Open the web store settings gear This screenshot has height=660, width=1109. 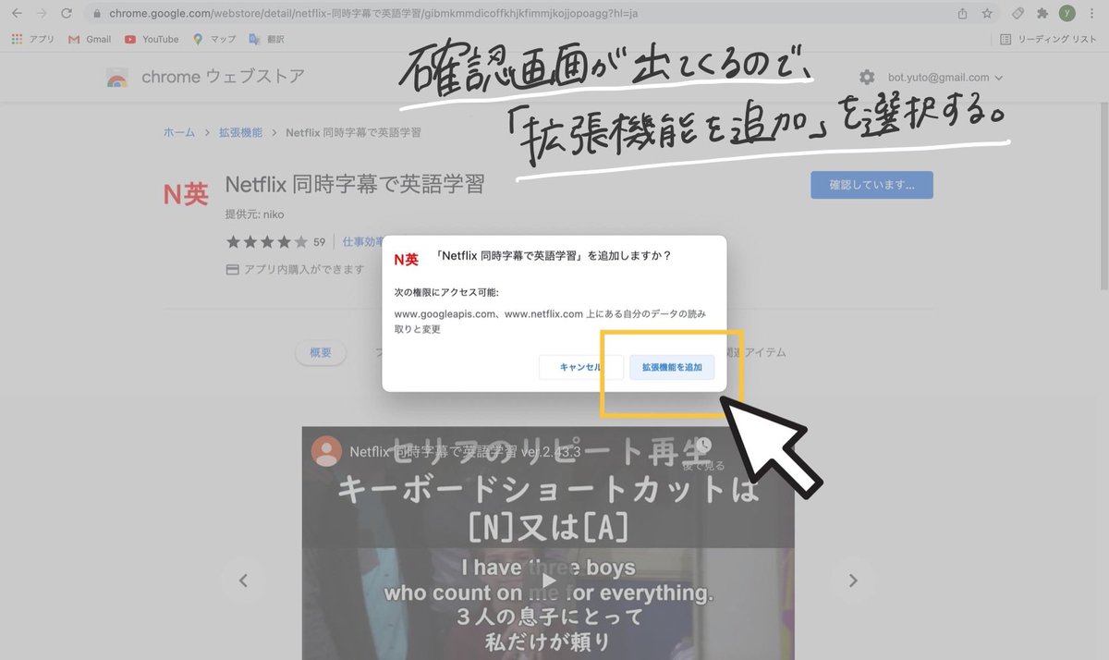tap(866, 78)
